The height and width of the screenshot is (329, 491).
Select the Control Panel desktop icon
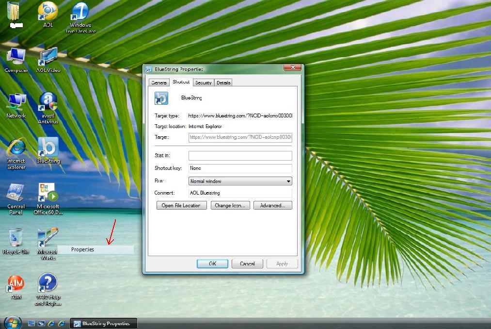tap(16, 199)
